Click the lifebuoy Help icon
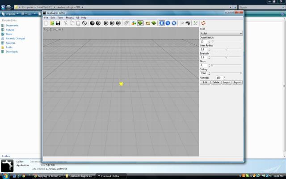The image size is (286, 179). coord(203,23)
